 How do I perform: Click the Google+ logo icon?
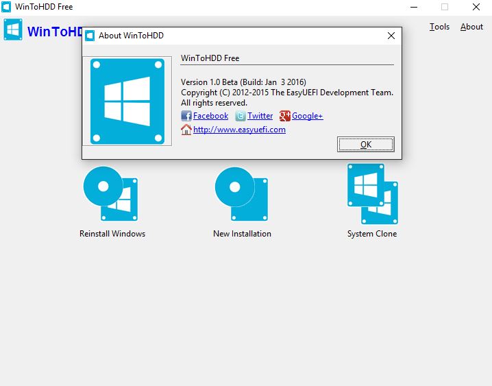point(284,116)
